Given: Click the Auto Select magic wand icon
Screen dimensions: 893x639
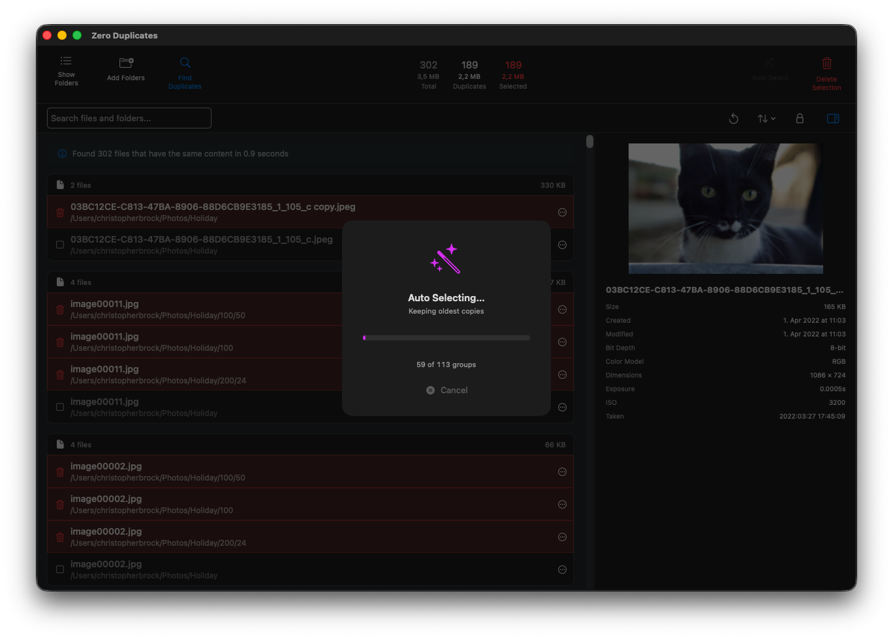Looking at the screenshot, I should (770, 63).
